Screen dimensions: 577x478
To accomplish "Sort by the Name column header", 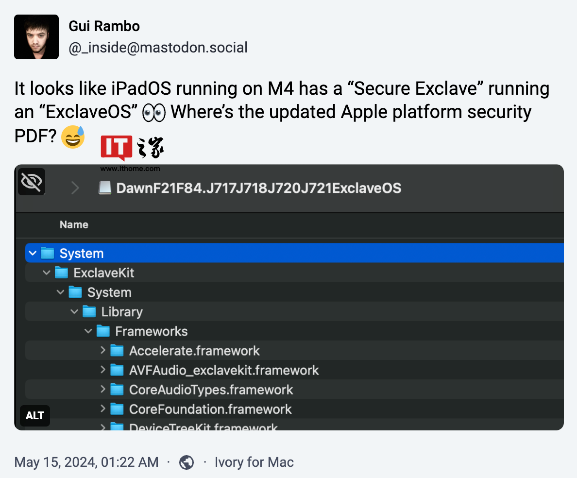I will pos(74,224).
